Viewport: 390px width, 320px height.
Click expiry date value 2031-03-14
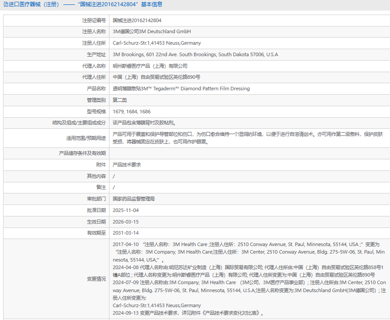click(125, 233)
